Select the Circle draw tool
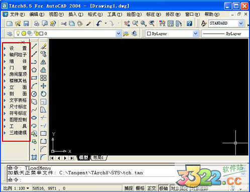Viewport: 250px width, 192px height. 34,94
